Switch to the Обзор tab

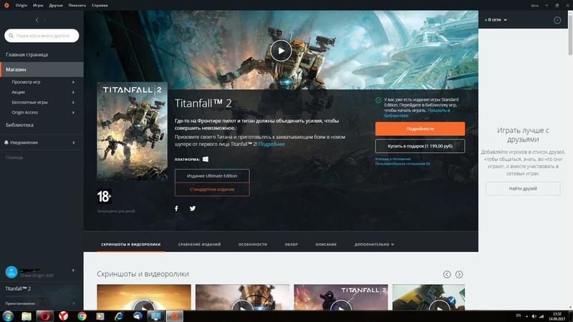coord(292,245)
